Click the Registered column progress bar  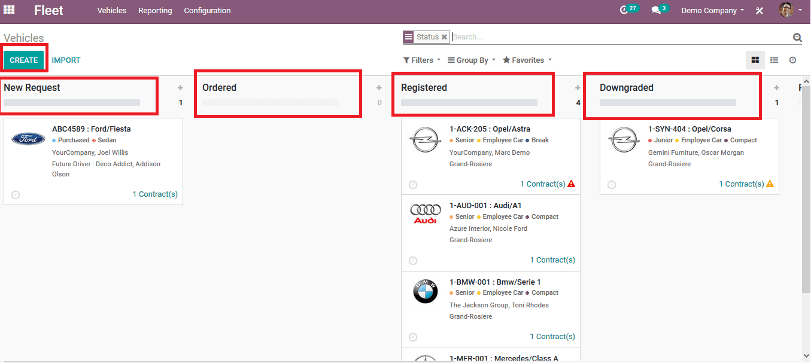click(469, 103)
